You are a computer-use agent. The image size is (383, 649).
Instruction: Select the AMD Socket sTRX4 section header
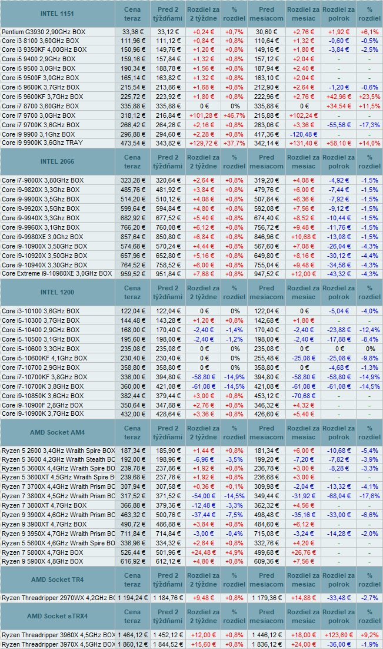pyautogui.click(x=58, y=616)
